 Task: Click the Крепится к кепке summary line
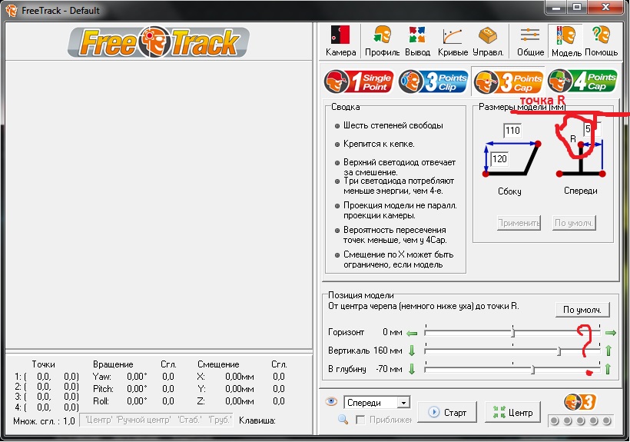379,144
